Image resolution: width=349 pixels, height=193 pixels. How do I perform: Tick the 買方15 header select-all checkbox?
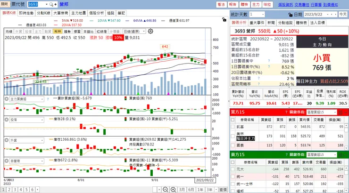(x=233, y=120)
